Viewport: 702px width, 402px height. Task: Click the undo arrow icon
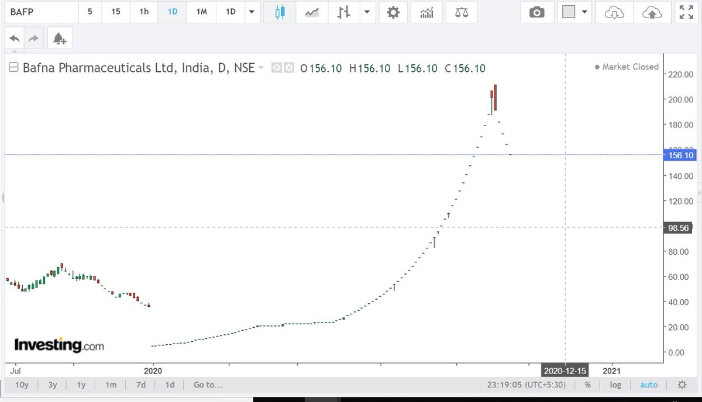(x=15, y=39)
